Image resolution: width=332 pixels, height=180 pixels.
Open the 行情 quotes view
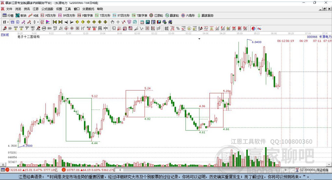pos(8,16)
